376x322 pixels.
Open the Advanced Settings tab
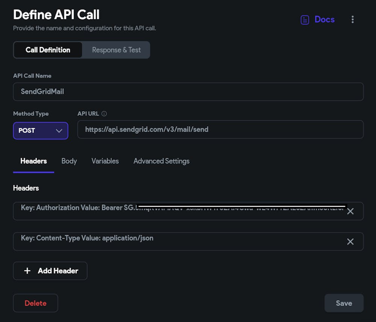point(161,161)
